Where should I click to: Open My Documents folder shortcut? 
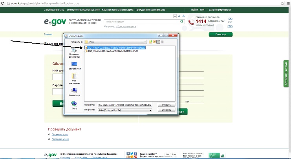click(74, 79)
